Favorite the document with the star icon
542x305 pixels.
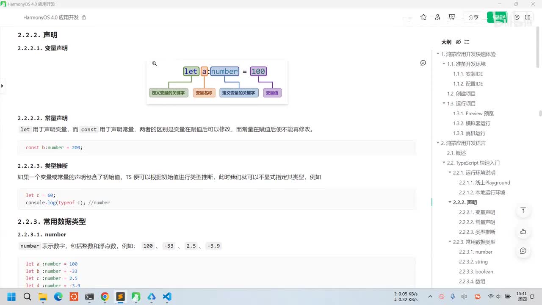pos(423,17)
